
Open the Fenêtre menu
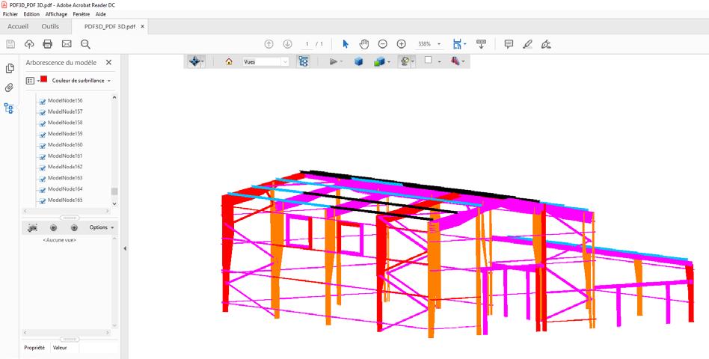click(x=82, y=14)
